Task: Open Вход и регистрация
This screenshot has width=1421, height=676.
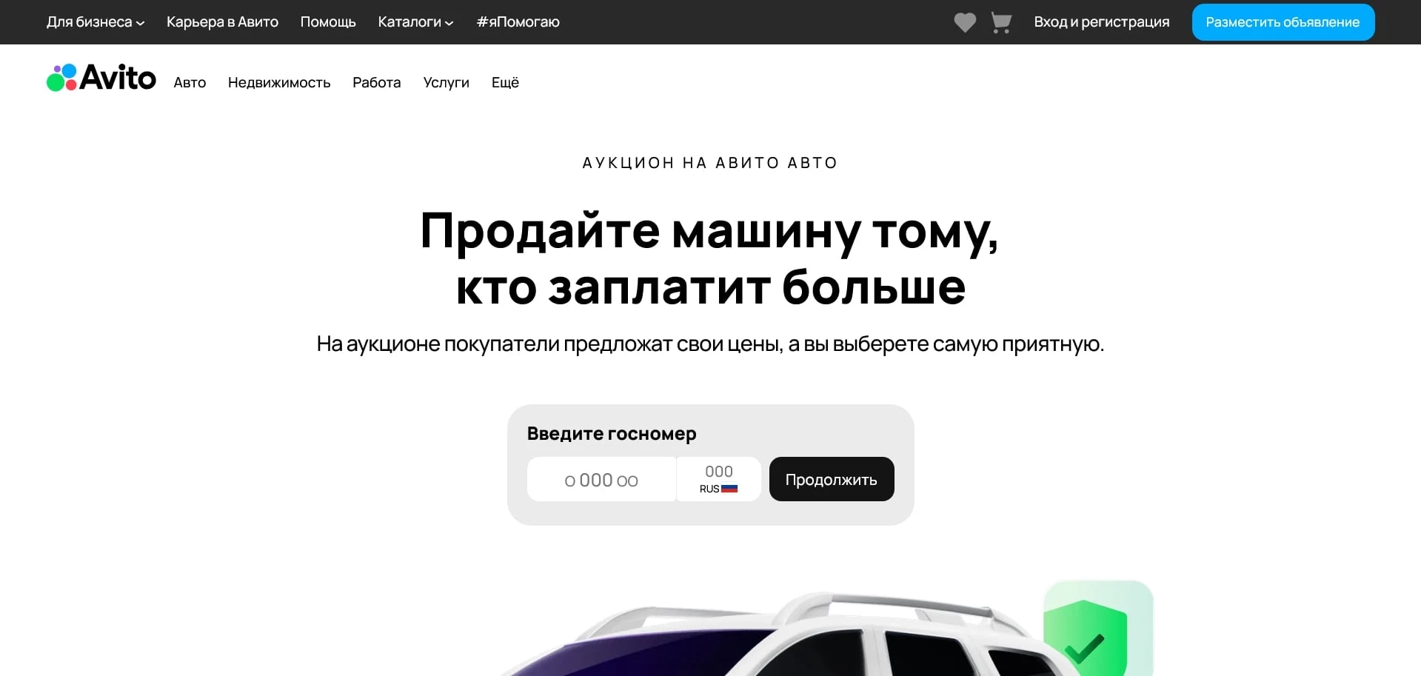Action: 1101,21
